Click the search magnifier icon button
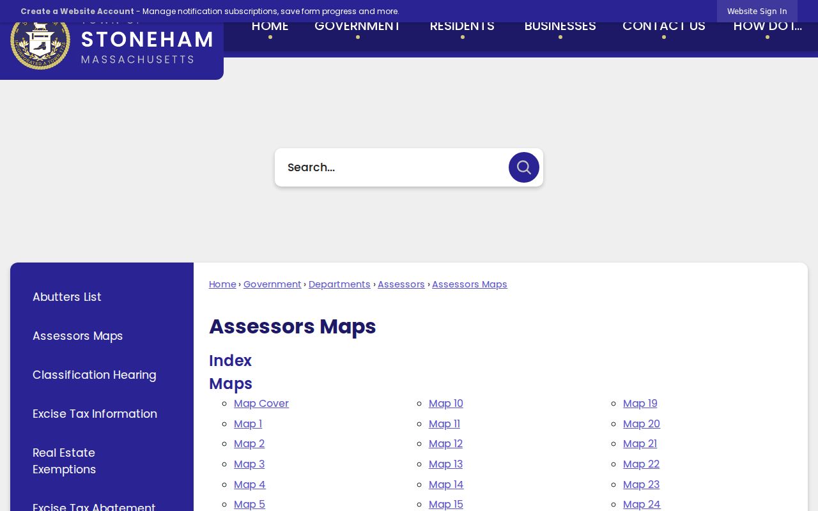This screenshot has width=818, height=511. [524, 167]
